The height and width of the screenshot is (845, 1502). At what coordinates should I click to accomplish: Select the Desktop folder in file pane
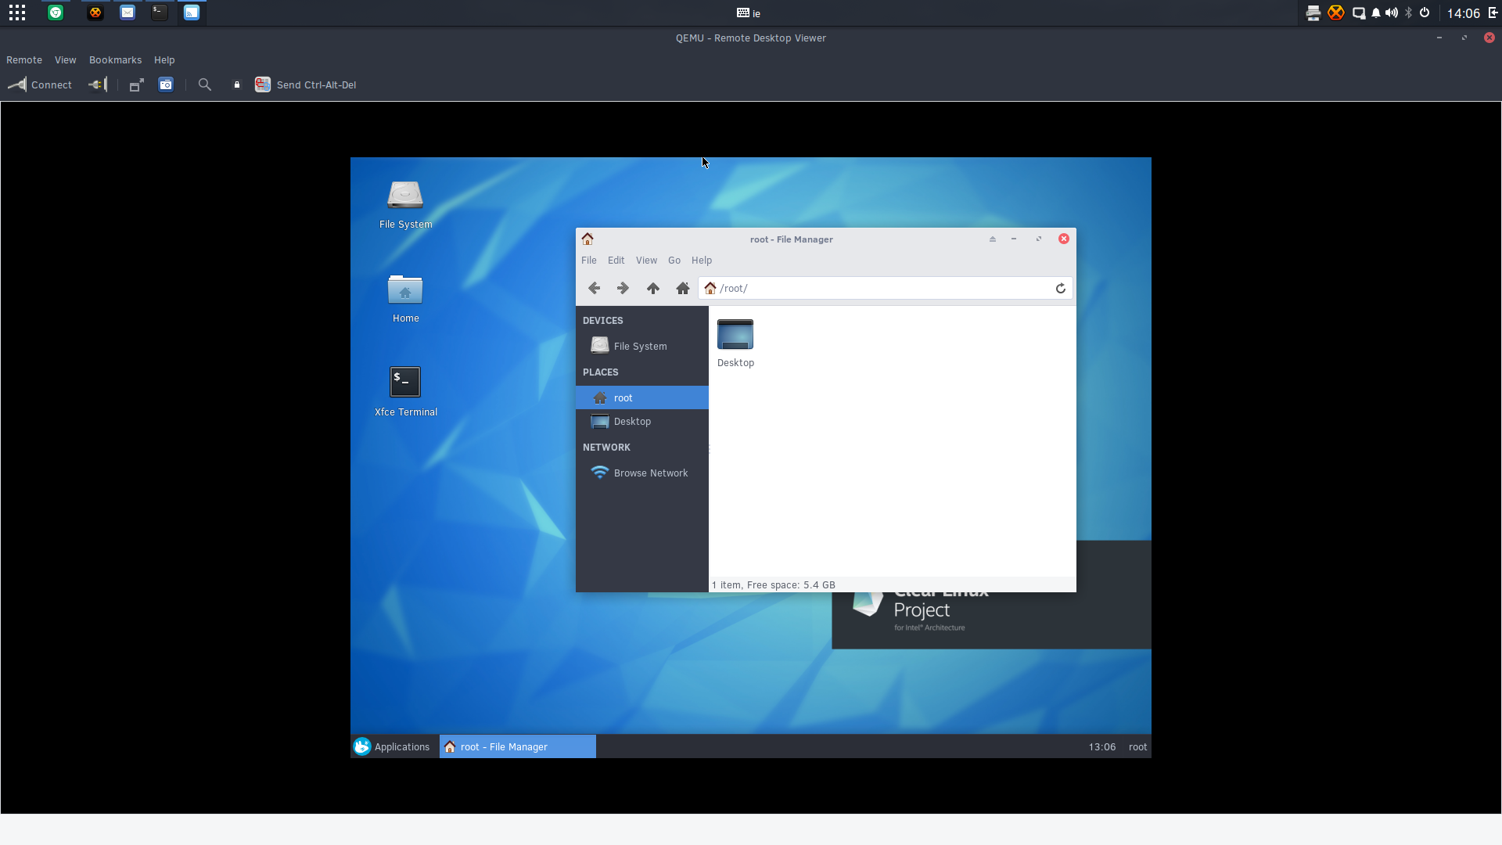click(735, 343)
